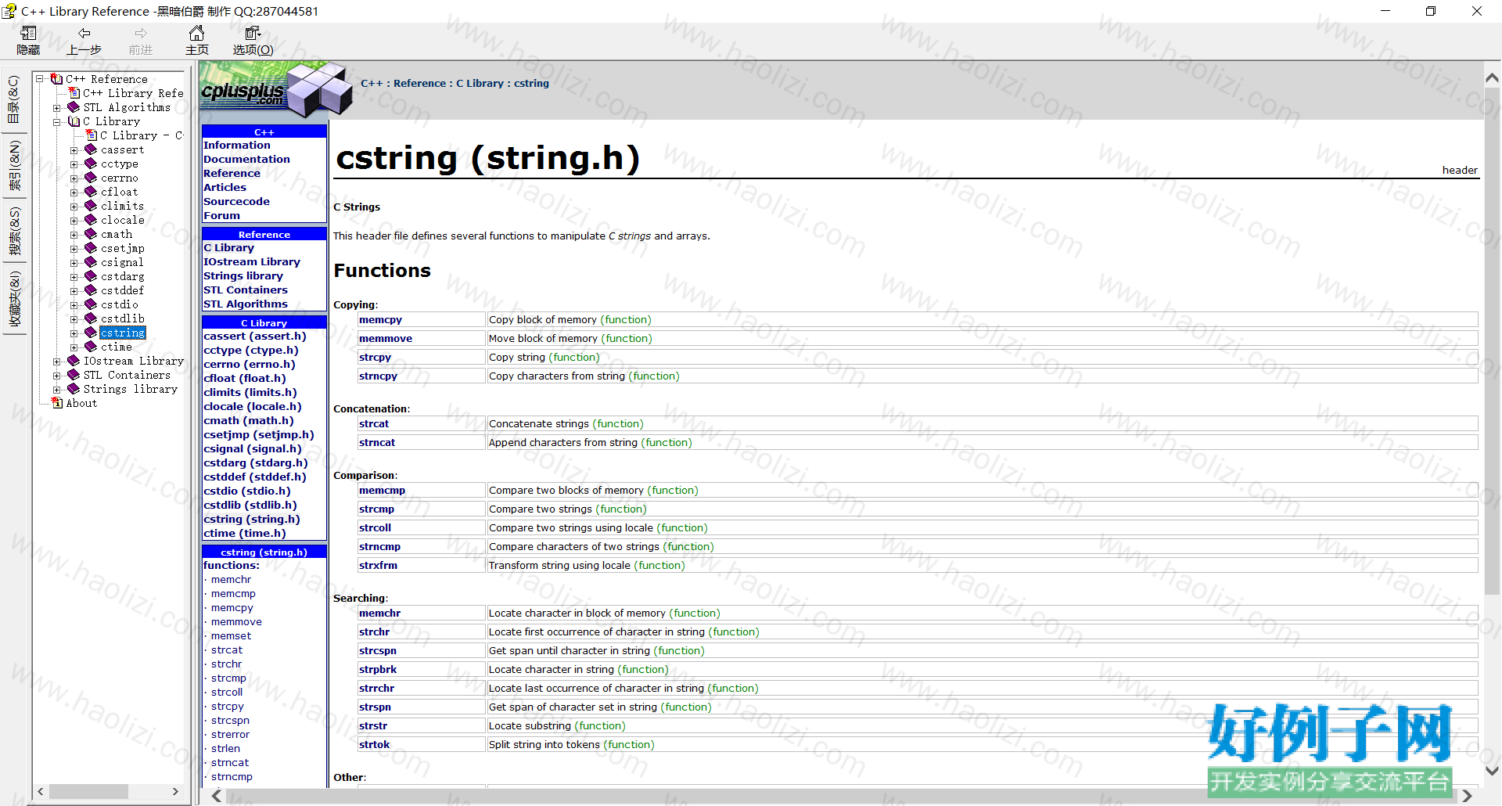Click the Reference breadcrumb link
Screen dimensions: 1502x806
419,83
